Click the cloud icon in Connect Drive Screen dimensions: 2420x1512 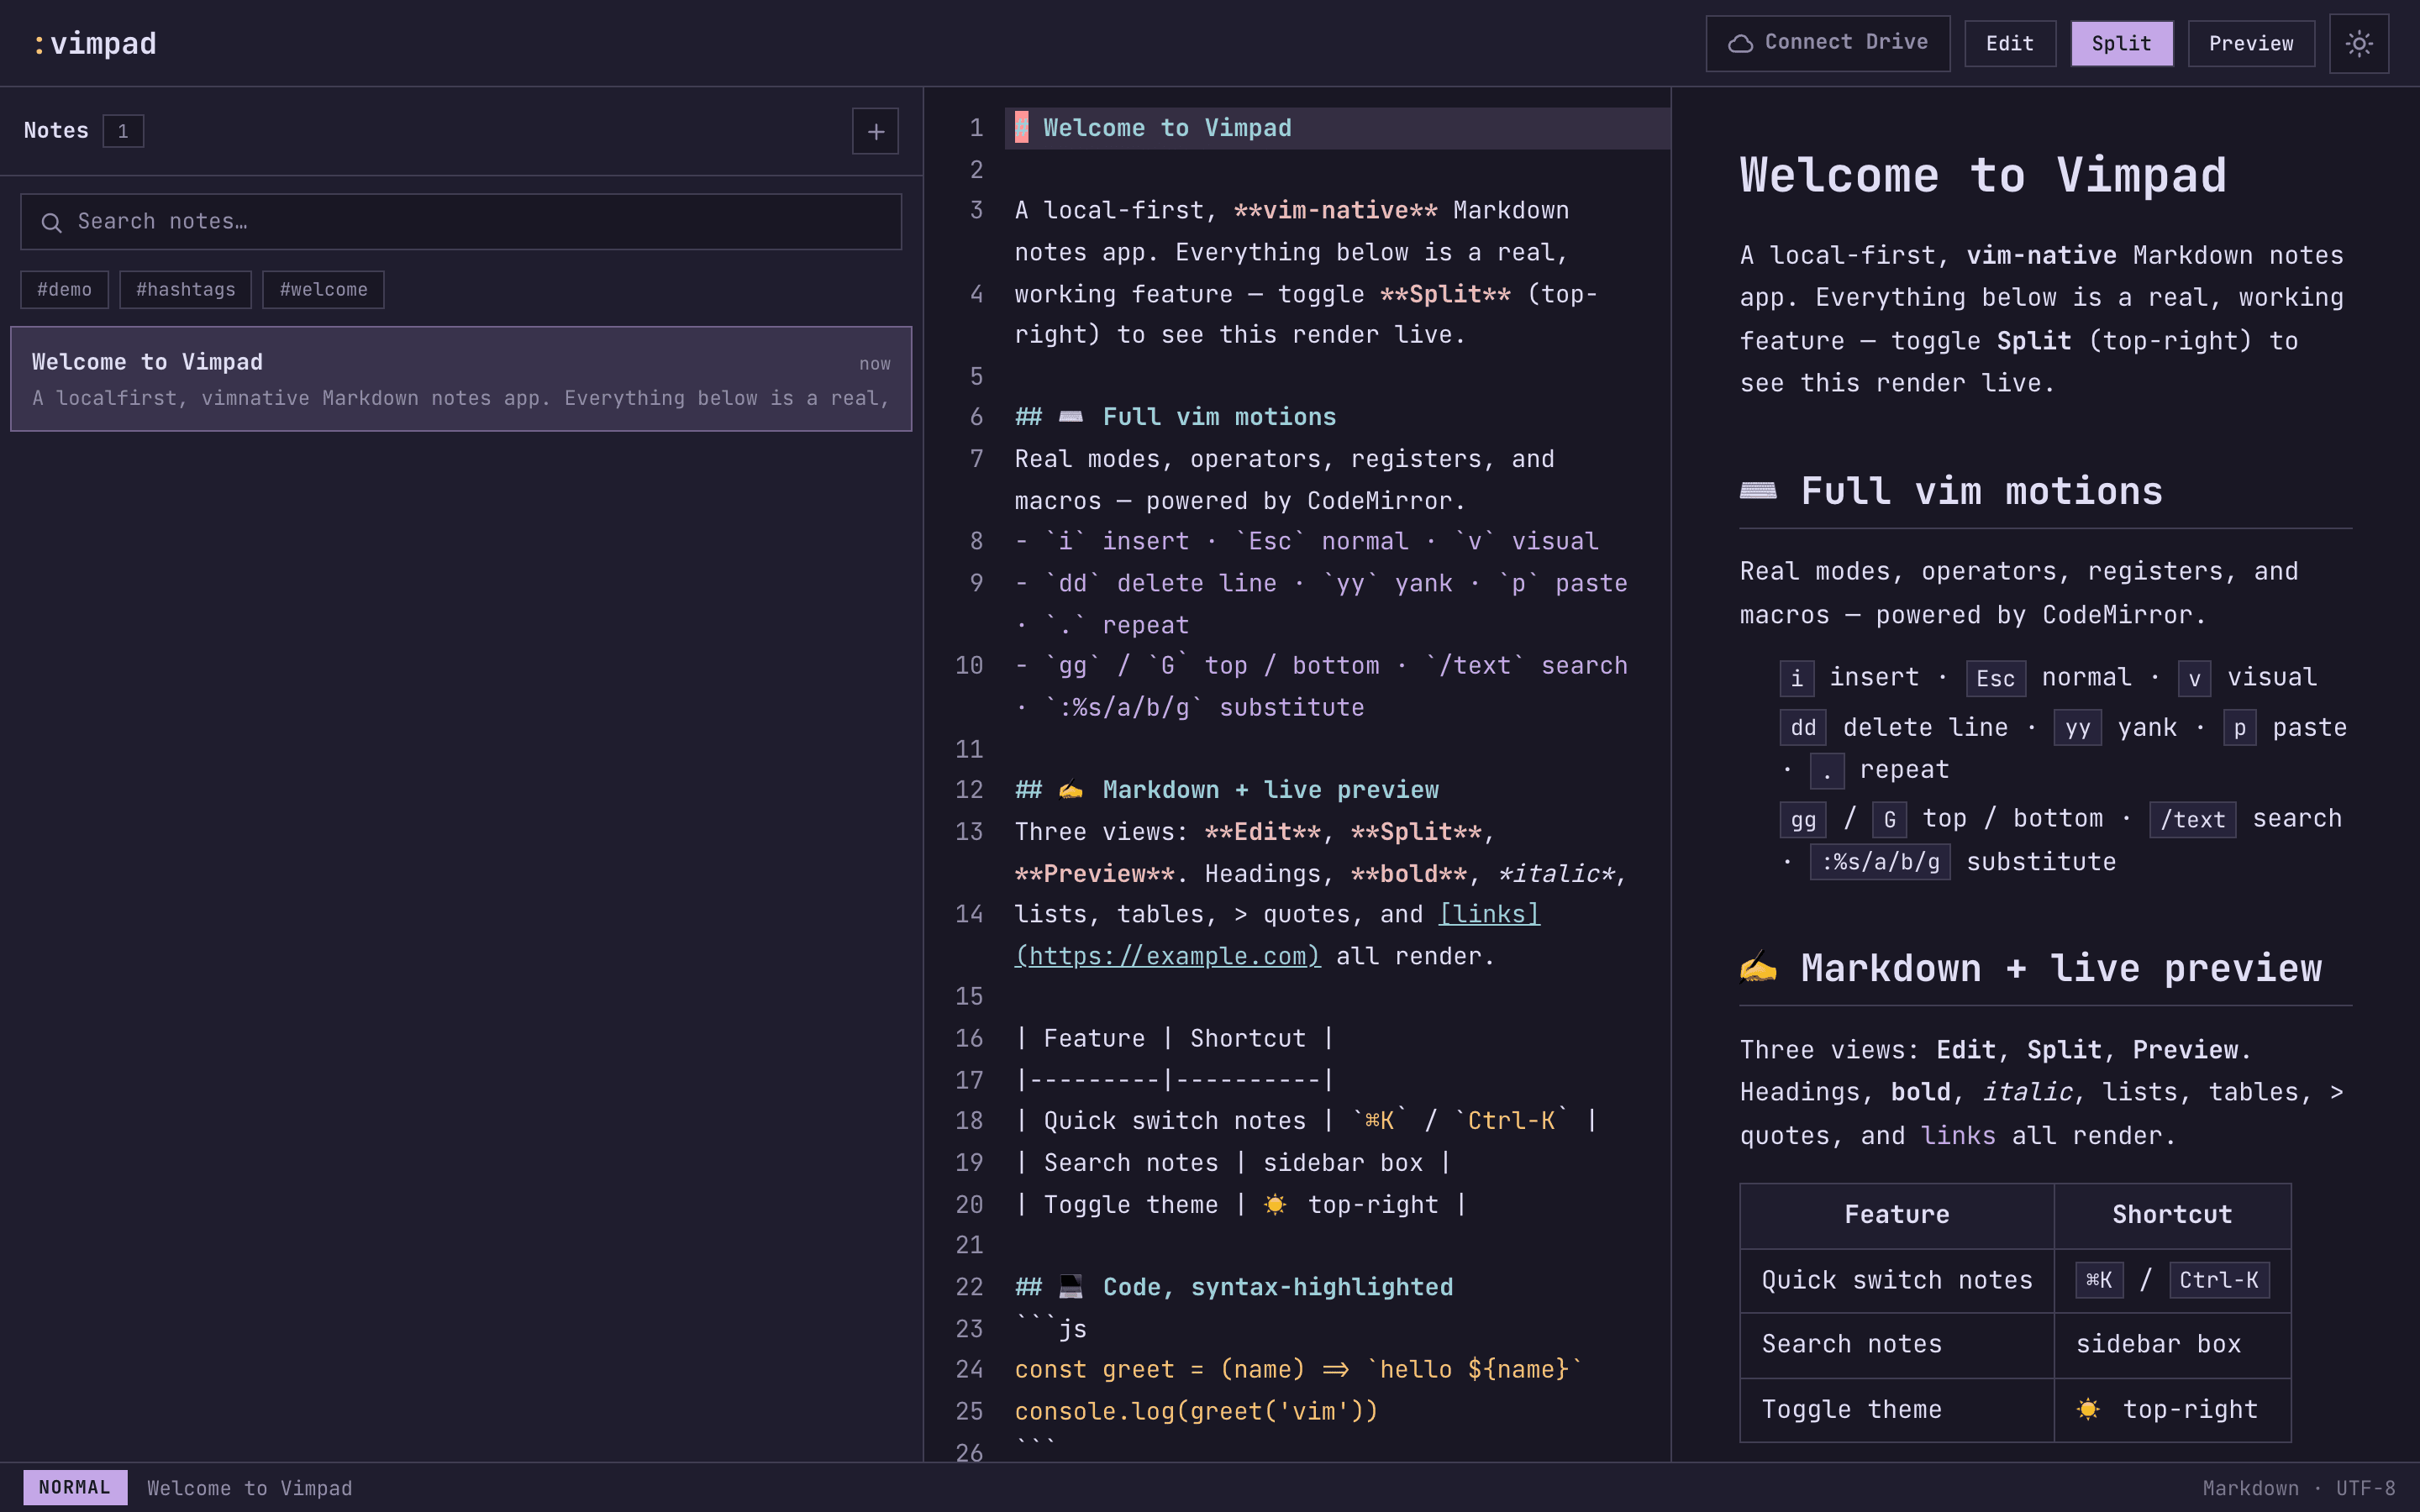pyautogui.click(x=1741, y=43)
